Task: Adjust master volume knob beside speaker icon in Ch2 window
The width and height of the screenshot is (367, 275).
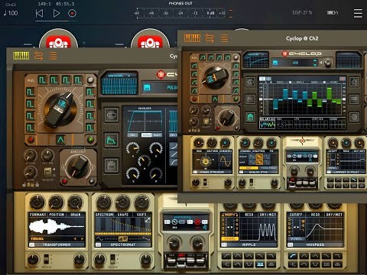Action: click(x=327, y=62)
